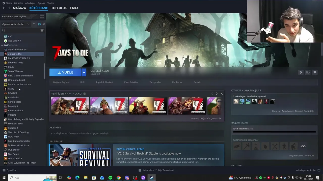Open Spotify from the taskbar
323x181 pixels.
pyautogui.click(x=110, y=178)
